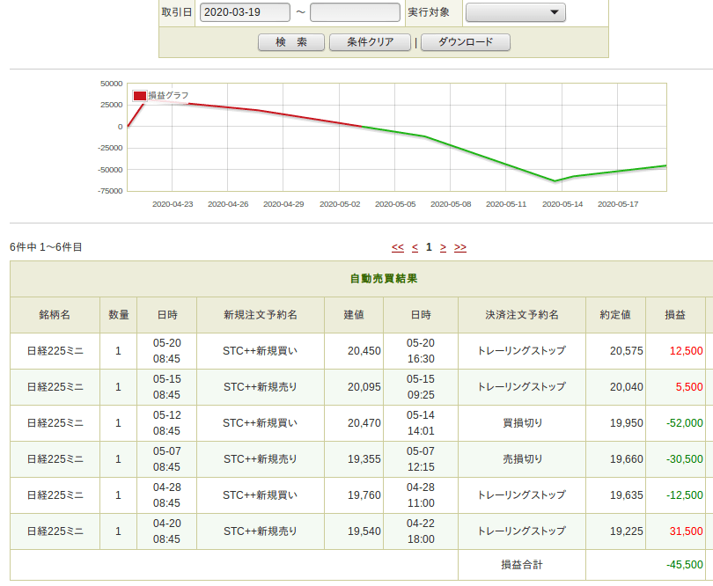Click the 銘柄名 column header
Image resolution: width=713 pixels, height=586 pixels.
pos(55,315)
